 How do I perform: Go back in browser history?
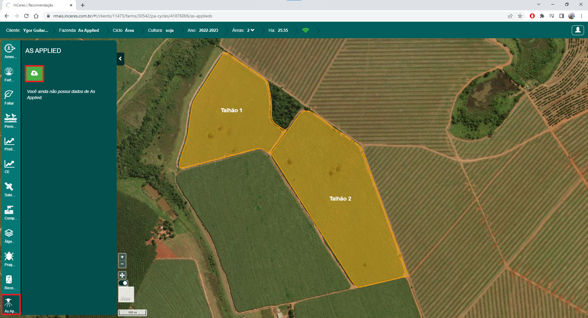pos(7,16)
